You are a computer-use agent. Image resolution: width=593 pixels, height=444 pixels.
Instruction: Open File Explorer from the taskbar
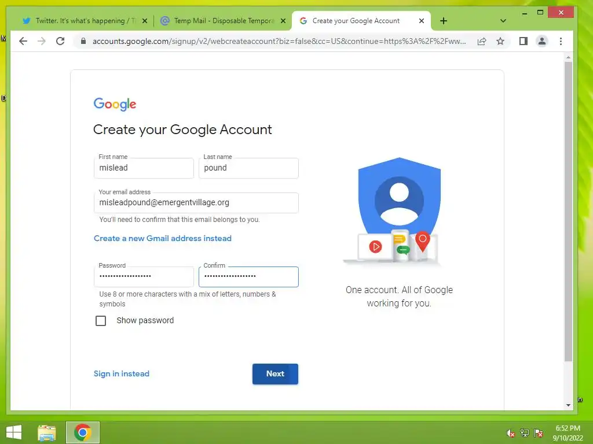tap(47, 432)
